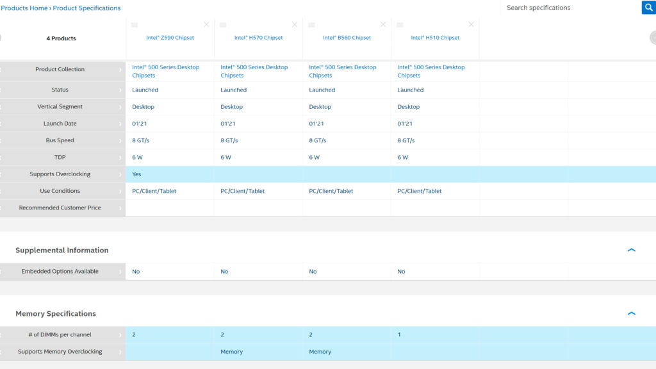Click the thumbnail icon above Z590 Chipset
The width and height of the screenshot is (656, 369).
pyautogui.click(x=135, y=25)
